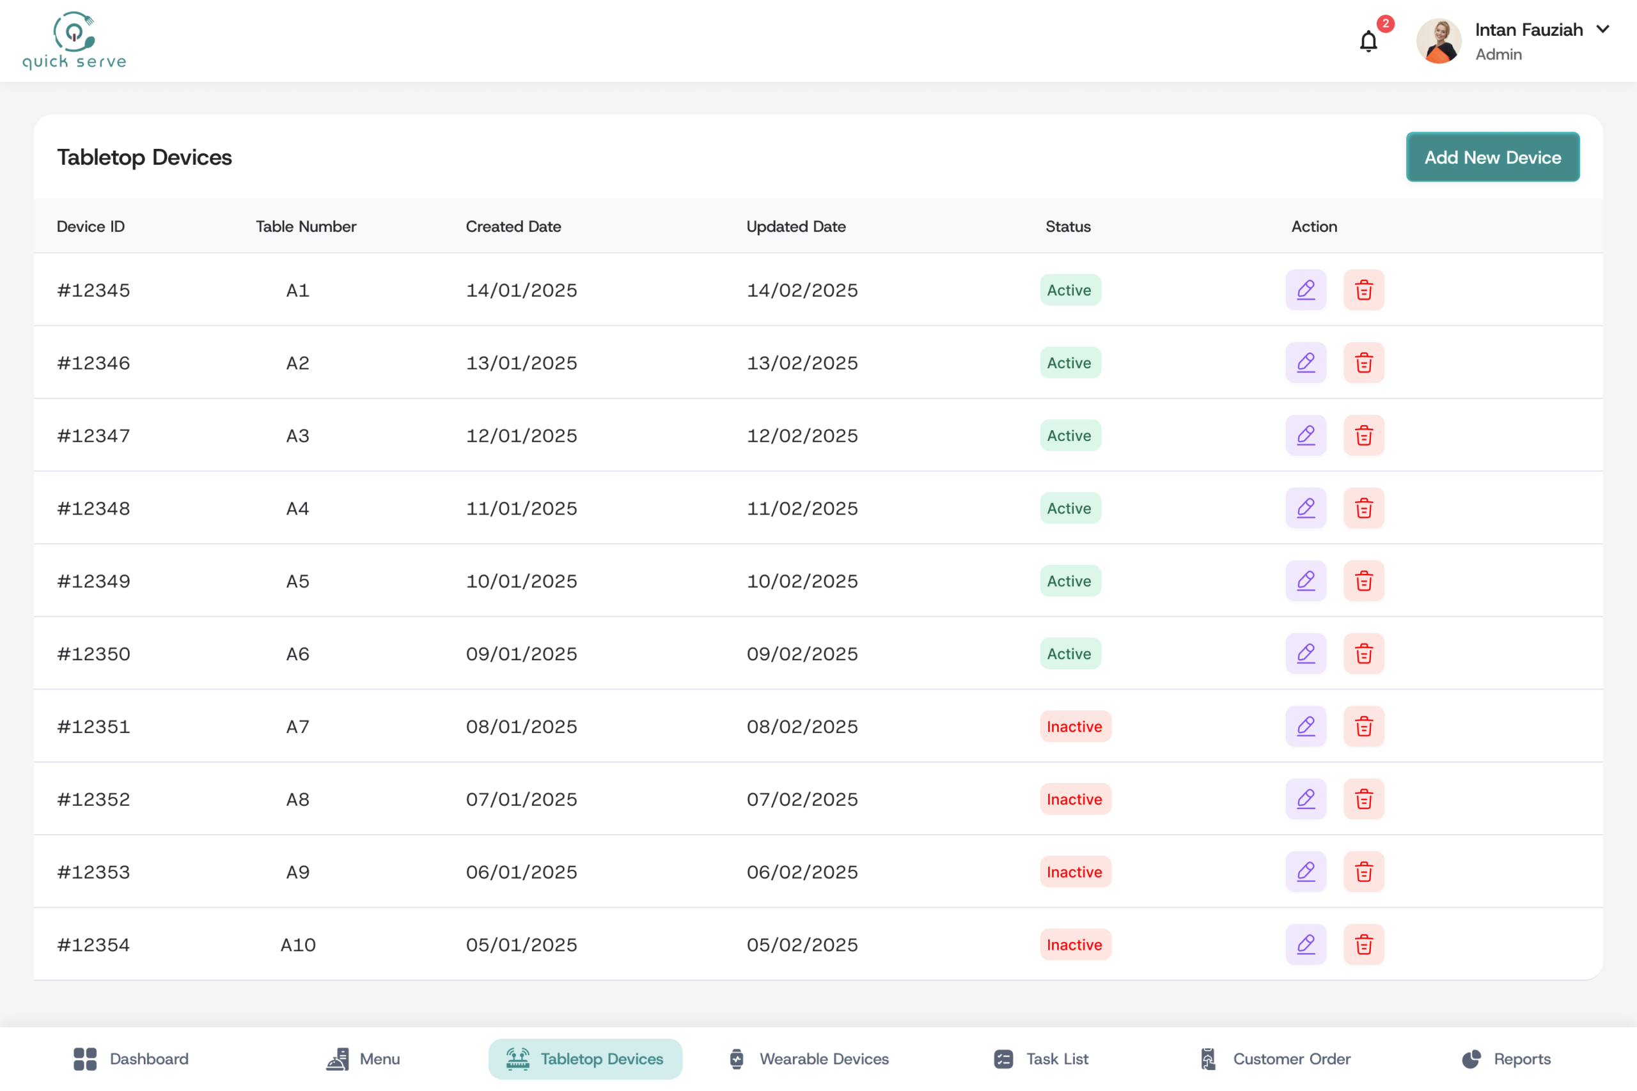Image resolution: width=1637 pixels, height=1091 pixels.
Task: Open the notification bell
Action: pyautogui.click(x=1368, y=42)
